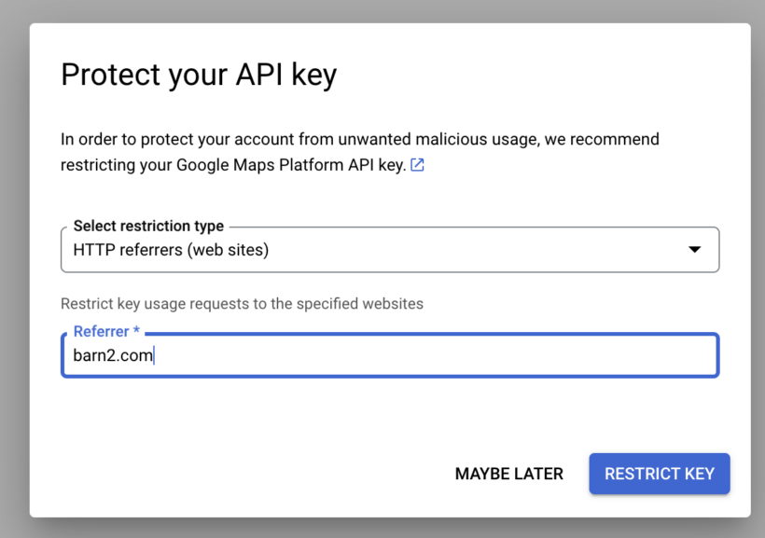Click the Google Maps Platform API key text
The image size is (765, 538).
pyautogui.click(x=291, y=165)
